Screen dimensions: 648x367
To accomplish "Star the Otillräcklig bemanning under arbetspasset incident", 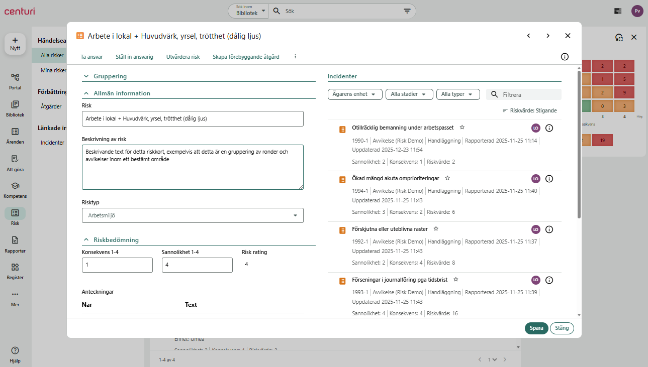I will coord(462,128).
